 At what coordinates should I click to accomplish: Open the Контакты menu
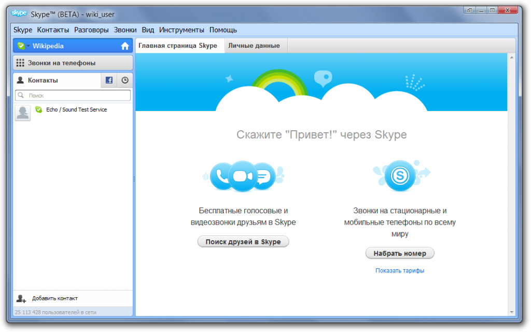[x=53, y=30]
